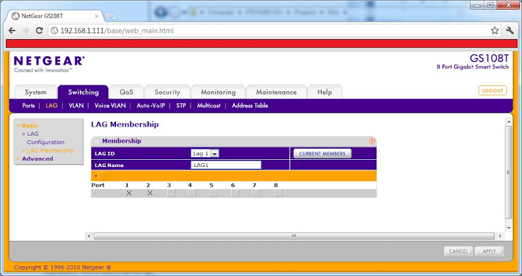Click the page icon in address bar
This screenshot has width=522, height=276.
(55, 31)
